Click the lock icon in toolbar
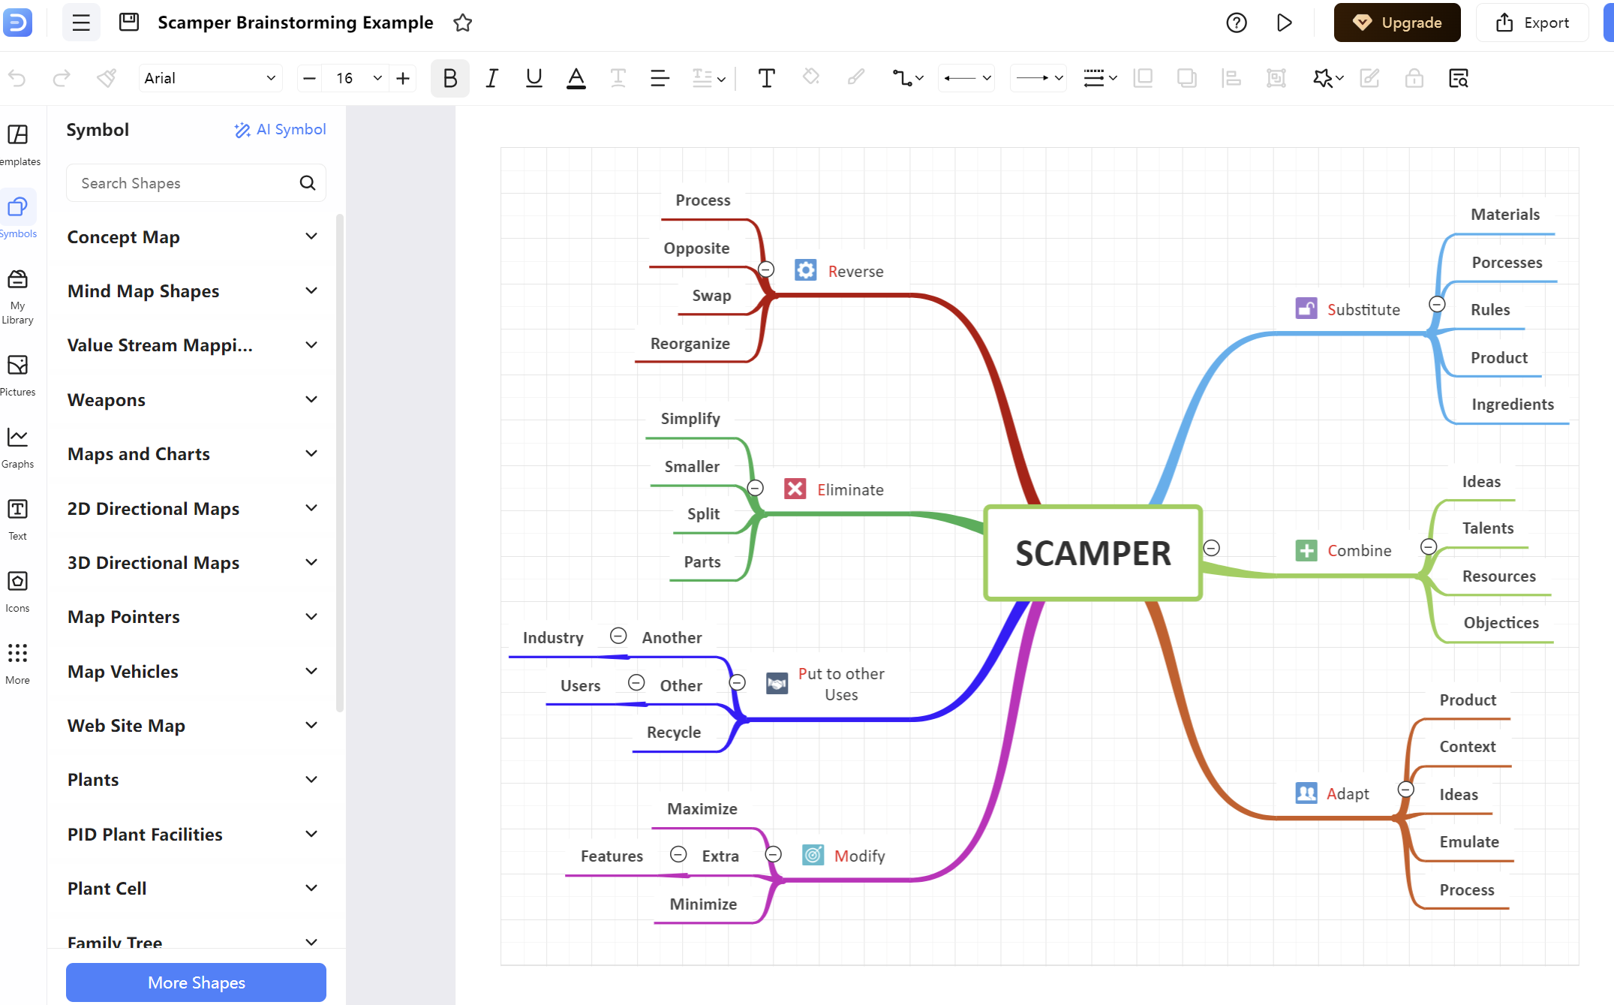The image size is (1614, 1005). click(1414, 78)
